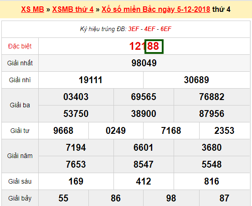252x206 pixels.
Task: Click the green-boxed 88 in Đặc biệt
Action: (x=154, y=47)
